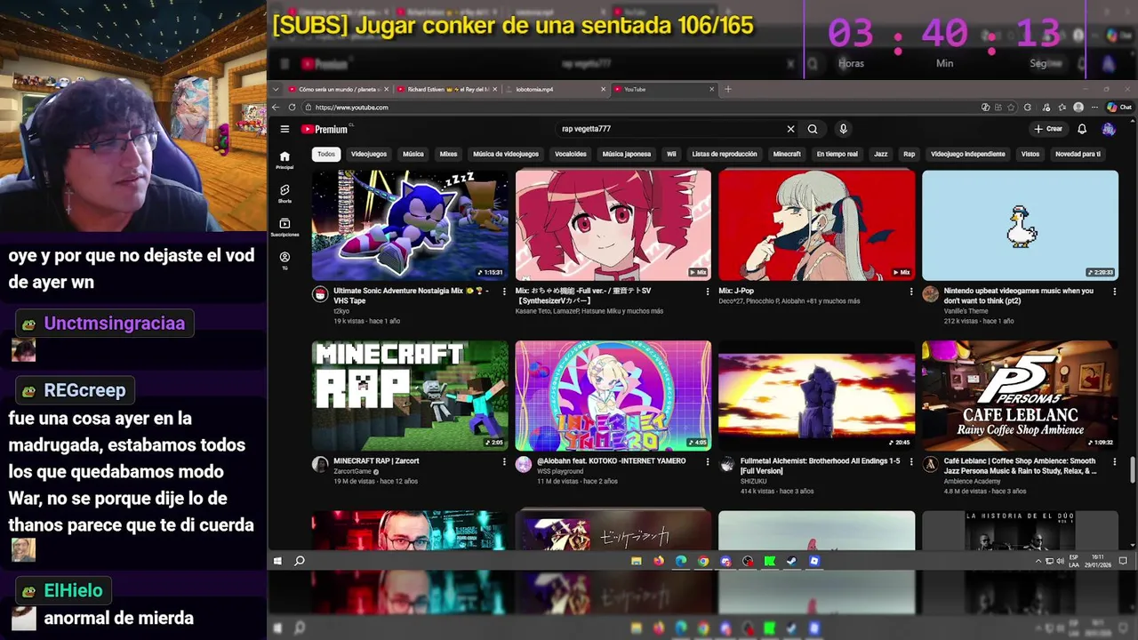
Task: Open the account avatar menu
Action: tap(1108, 129)
